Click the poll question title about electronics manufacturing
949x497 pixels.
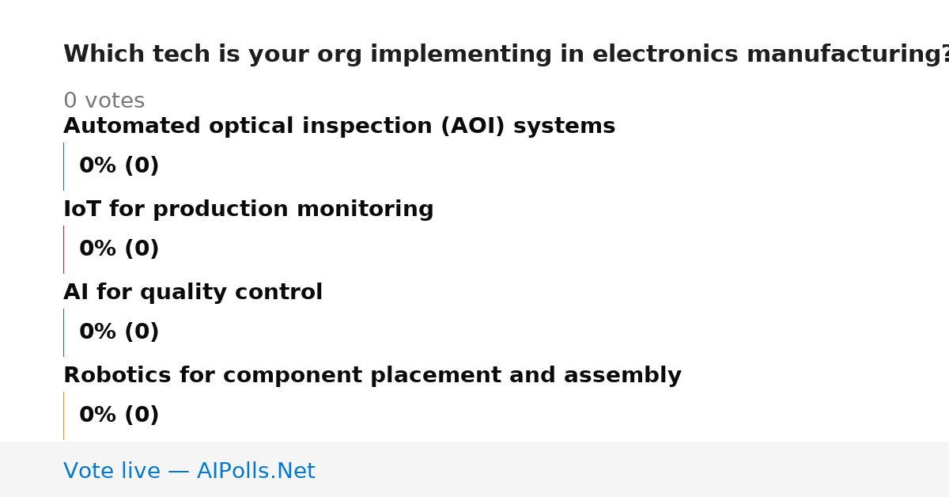coord(506,55)
